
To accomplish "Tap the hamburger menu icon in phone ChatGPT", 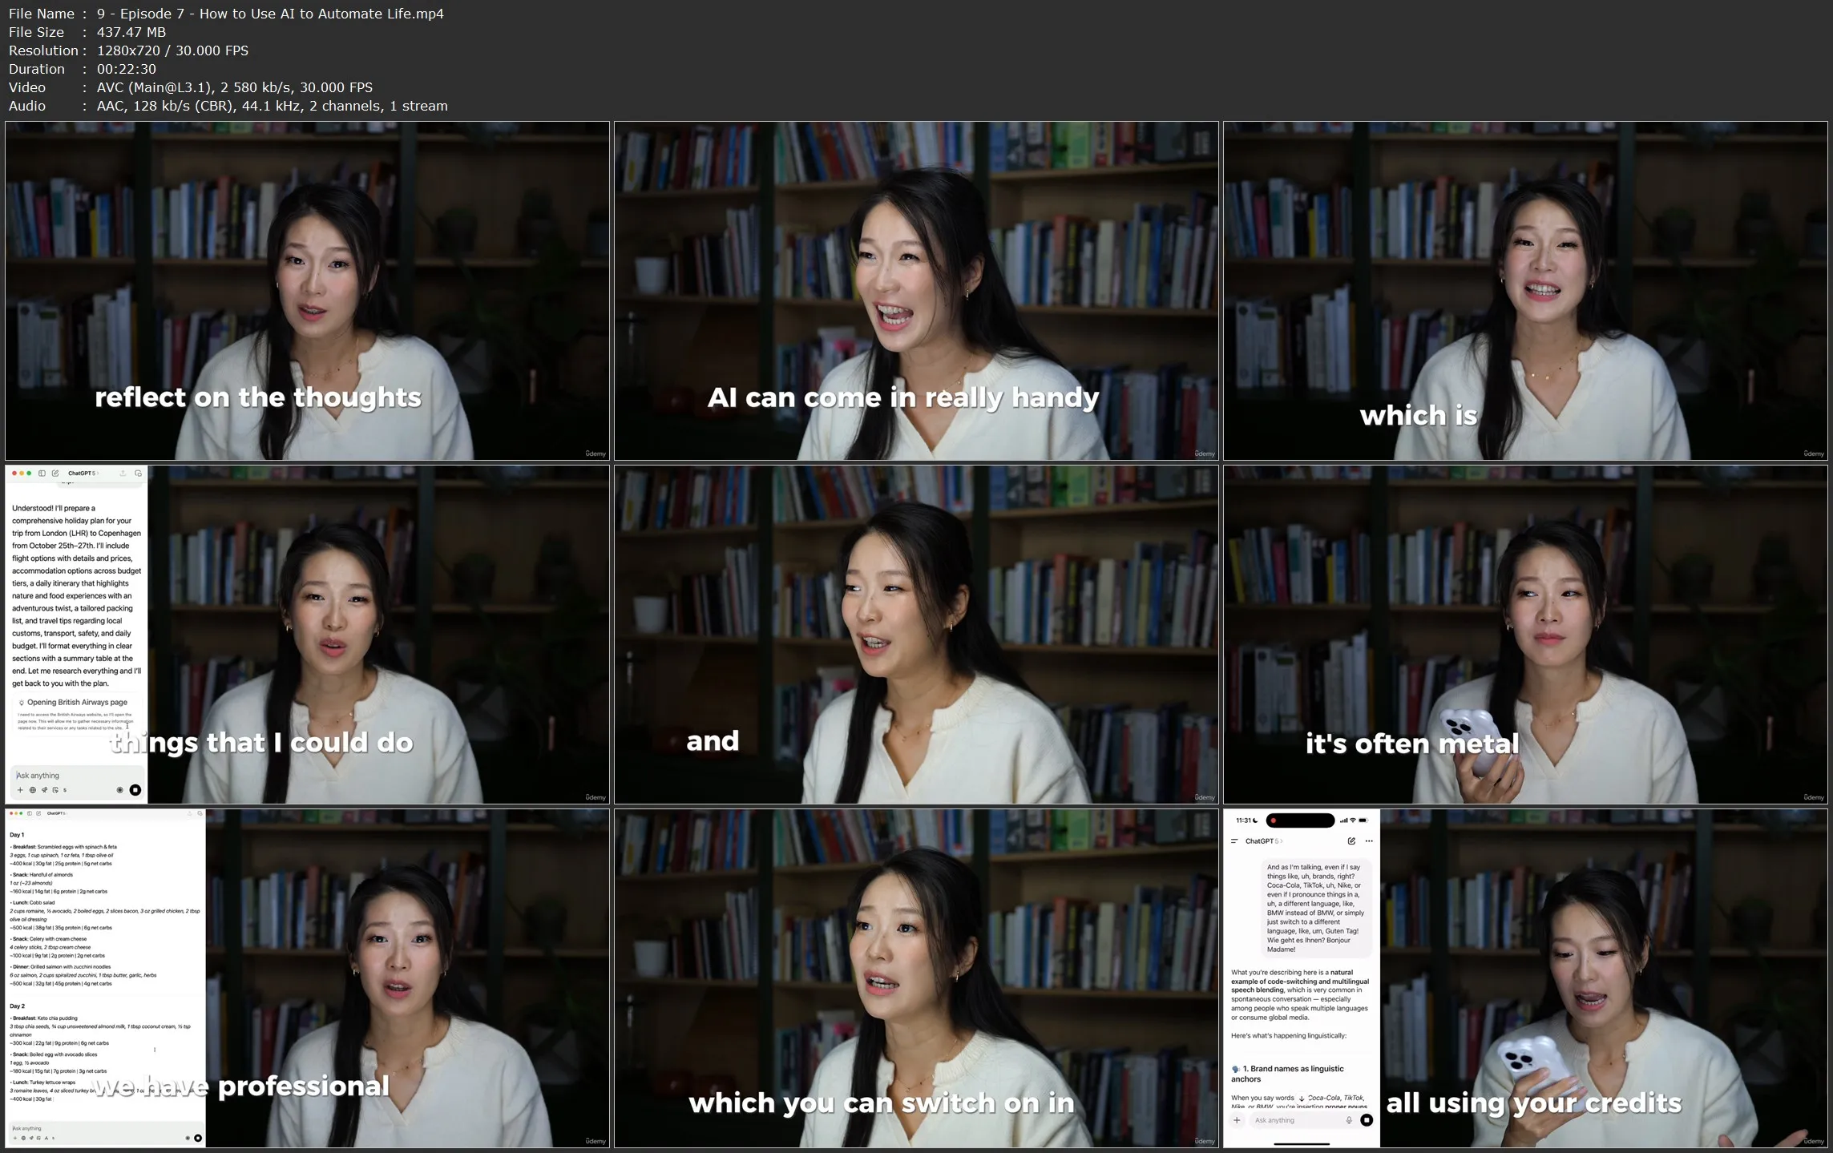I will click(1234, 841).
